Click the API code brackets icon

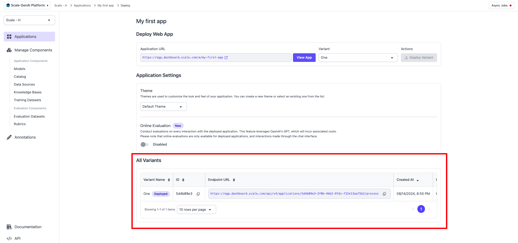click(9, 238)
